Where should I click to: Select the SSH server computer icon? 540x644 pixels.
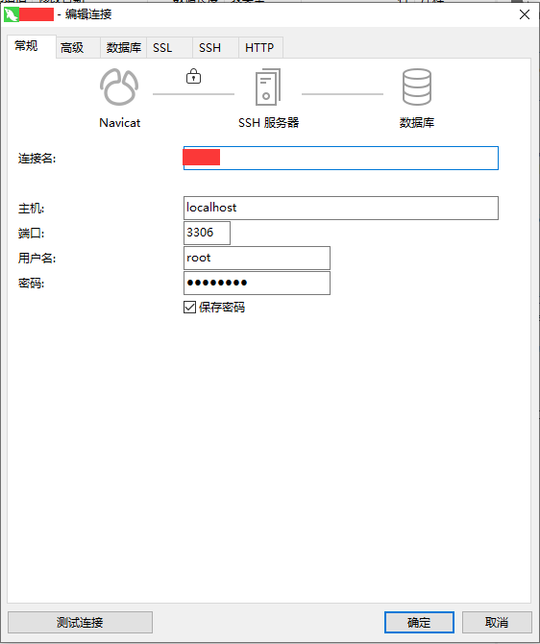tap(268, 87)
